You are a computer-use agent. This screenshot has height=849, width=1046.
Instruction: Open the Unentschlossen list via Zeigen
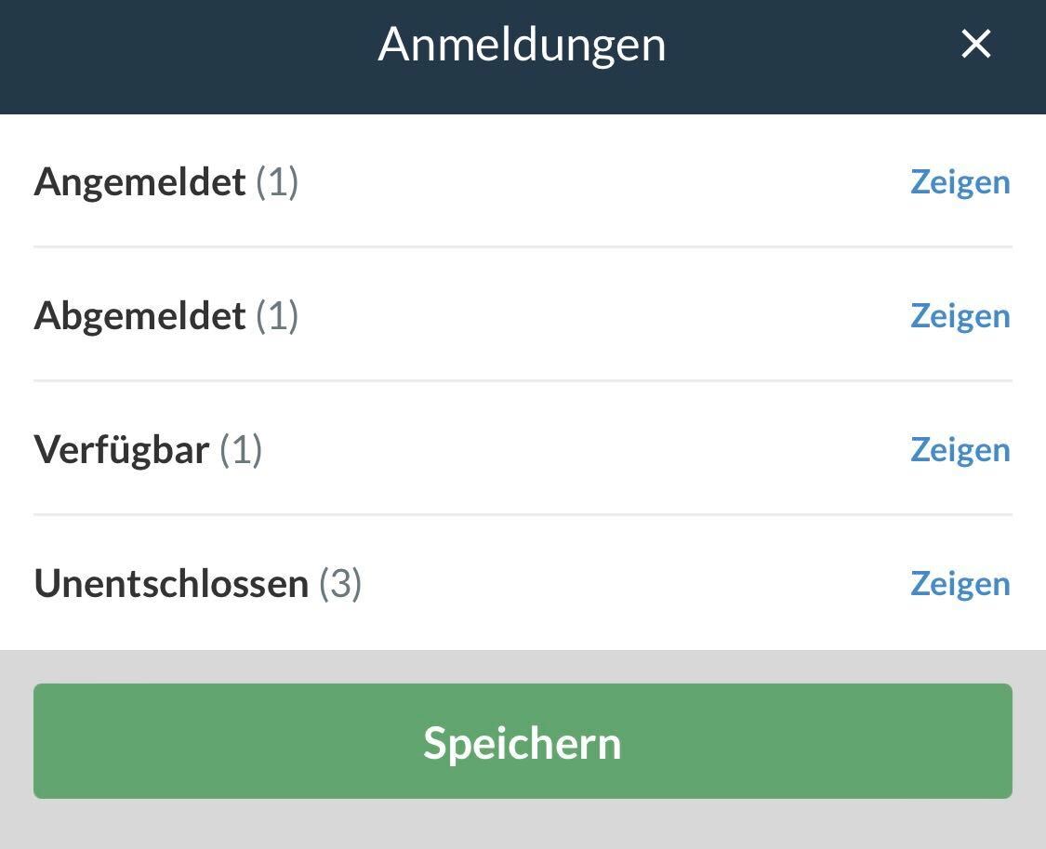(960, 584)
